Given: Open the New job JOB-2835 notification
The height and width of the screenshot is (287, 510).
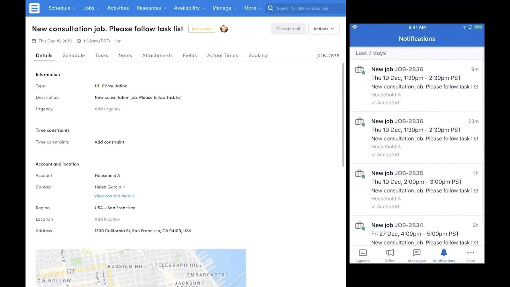Looking at the screenshot, I should click(417, 189).
